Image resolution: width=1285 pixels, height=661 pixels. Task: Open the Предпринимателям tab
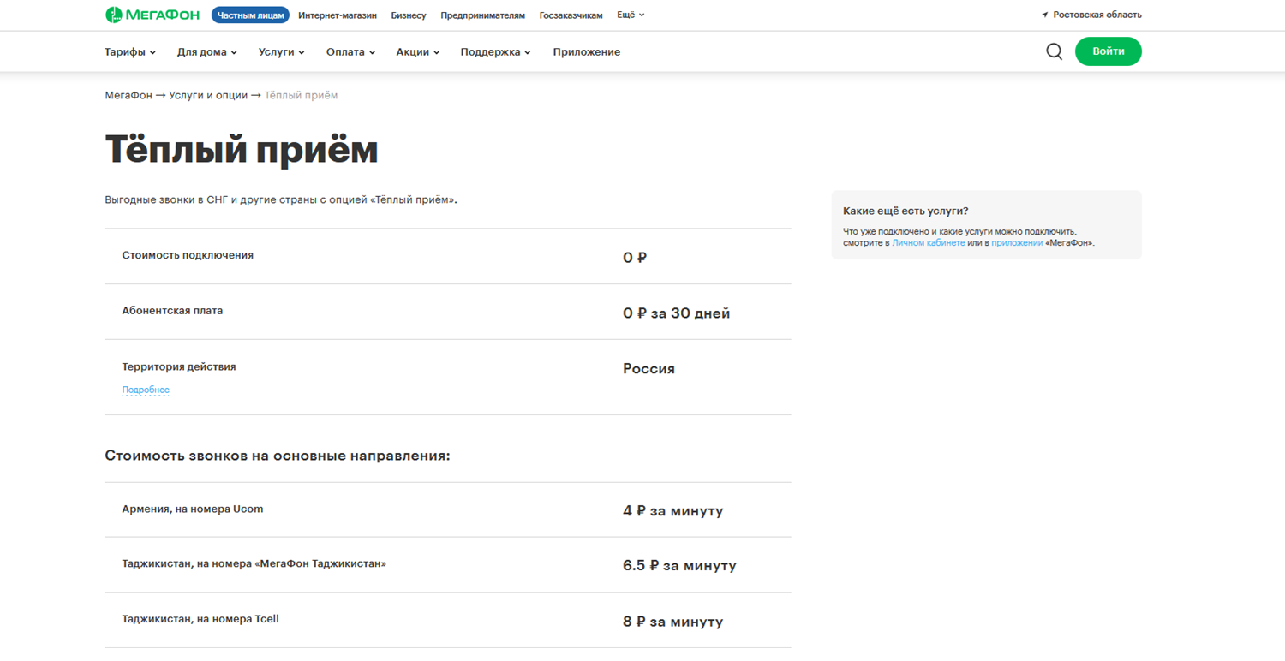(x=482, y=15)
